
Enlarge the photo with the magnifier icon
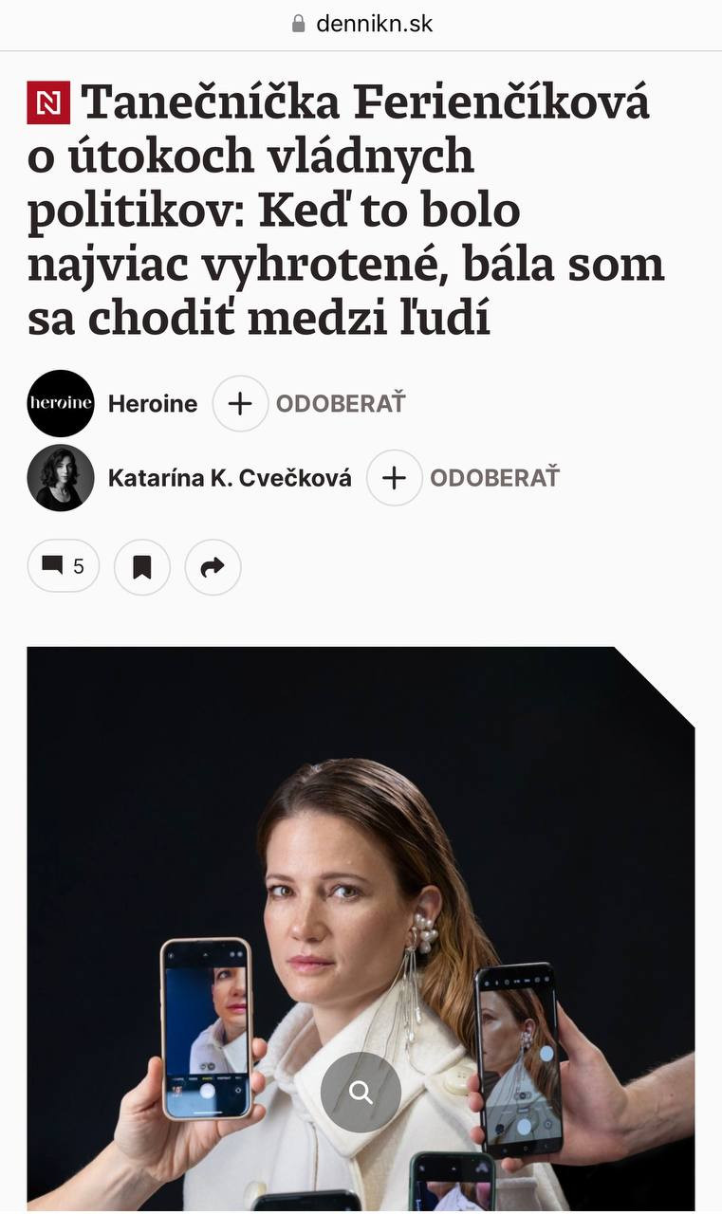click(x=361, y=1092)
